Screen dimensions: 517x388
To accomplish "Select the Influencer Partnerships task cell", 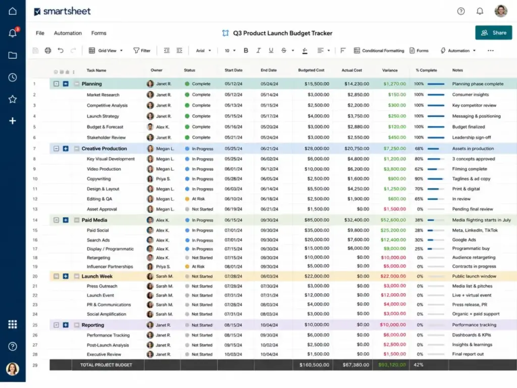I will tap(110, 267).
